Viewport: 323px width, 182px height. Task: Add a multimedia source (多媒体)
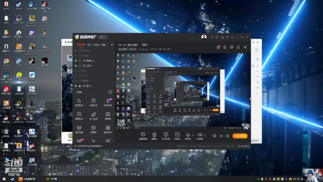pyautogui.click(x=177, y=136)
